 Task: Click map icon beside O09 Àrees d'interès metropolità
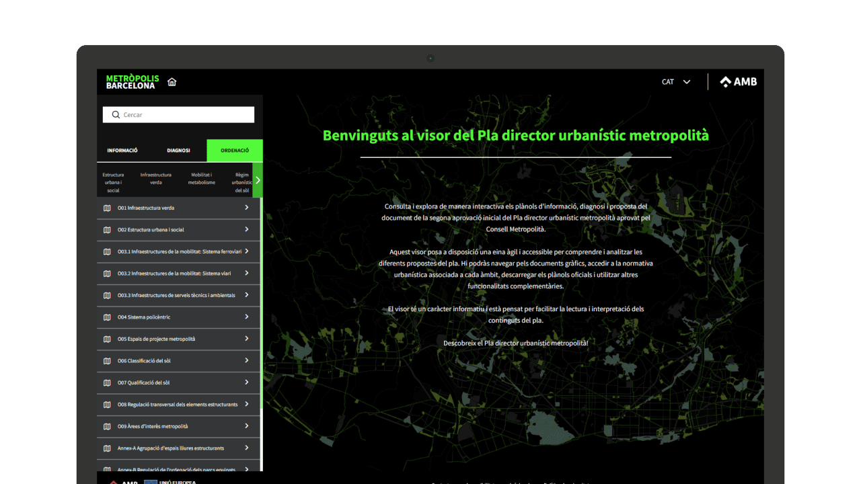(x=107, y=426)
